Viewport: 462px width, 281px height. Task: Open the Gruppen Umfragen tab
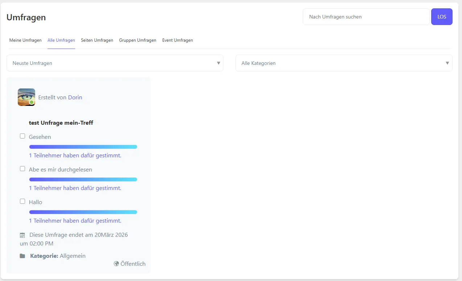click(x=137, y=40)
